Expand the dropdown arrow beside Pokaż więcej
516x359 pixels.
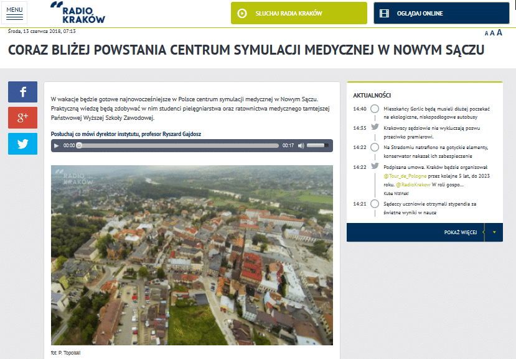click(494, 232)
